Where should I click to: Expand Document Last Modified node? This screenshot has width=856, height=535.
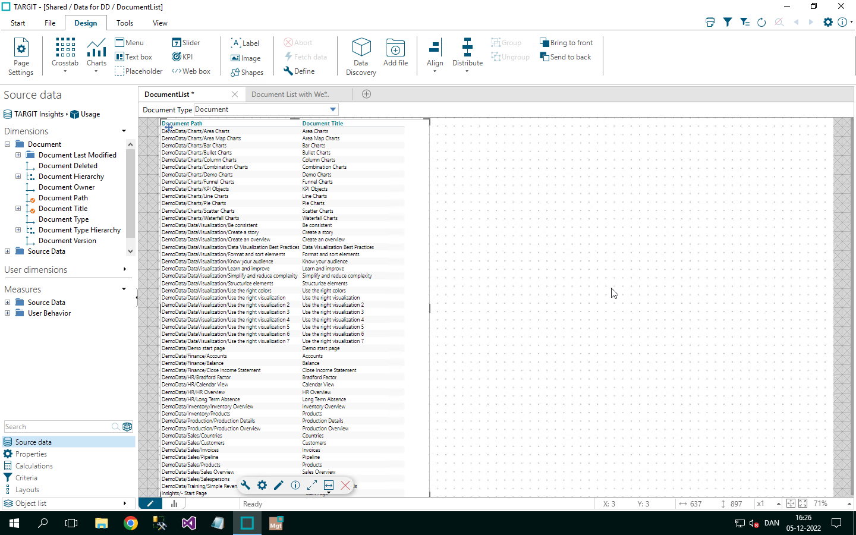pyautogui.click(x=18, y=155)
